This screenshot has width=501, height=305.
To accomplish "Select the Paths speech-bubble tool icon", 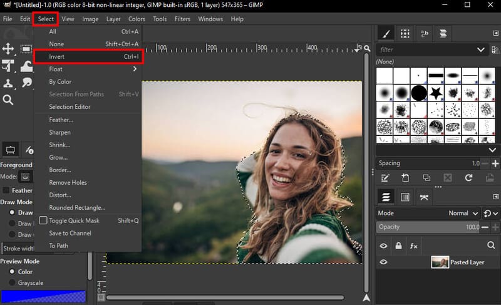I will point(27,83).
